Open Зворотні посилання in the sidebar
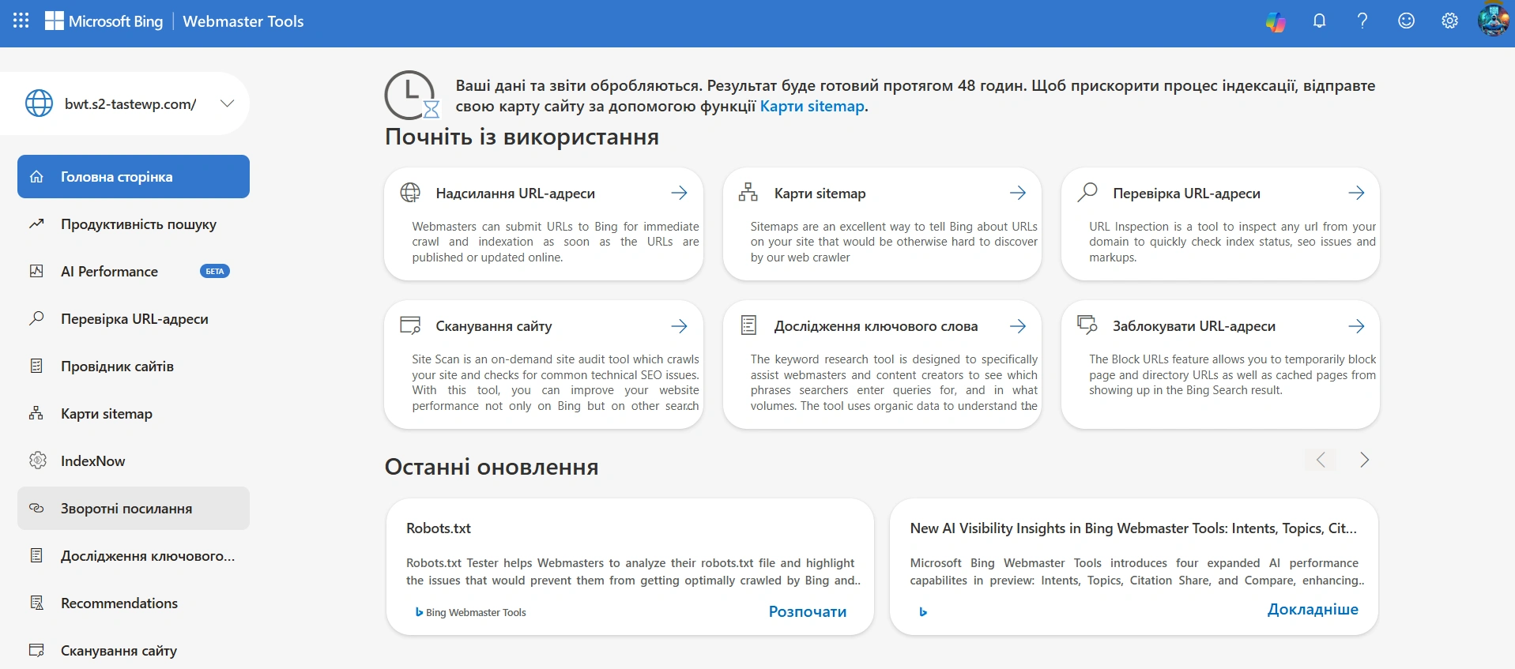 pos(134,509)
